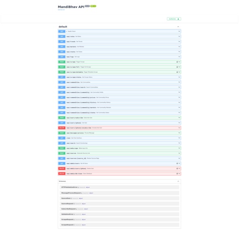Expand the ValidationError schema

pyautogui.click(x=68, y=214)
